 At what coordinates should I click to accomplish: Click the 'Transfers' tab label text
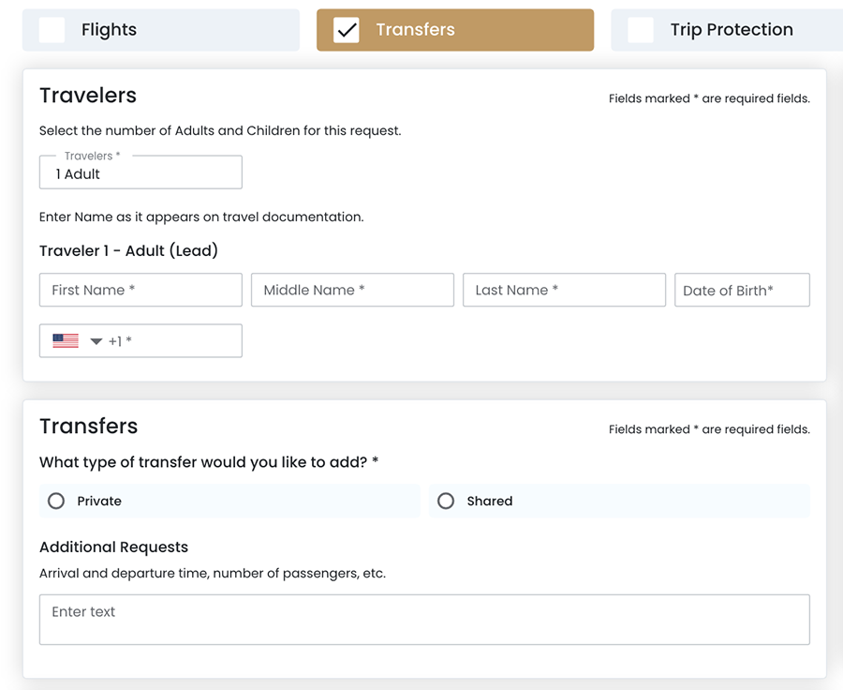(x=415, y=30)
